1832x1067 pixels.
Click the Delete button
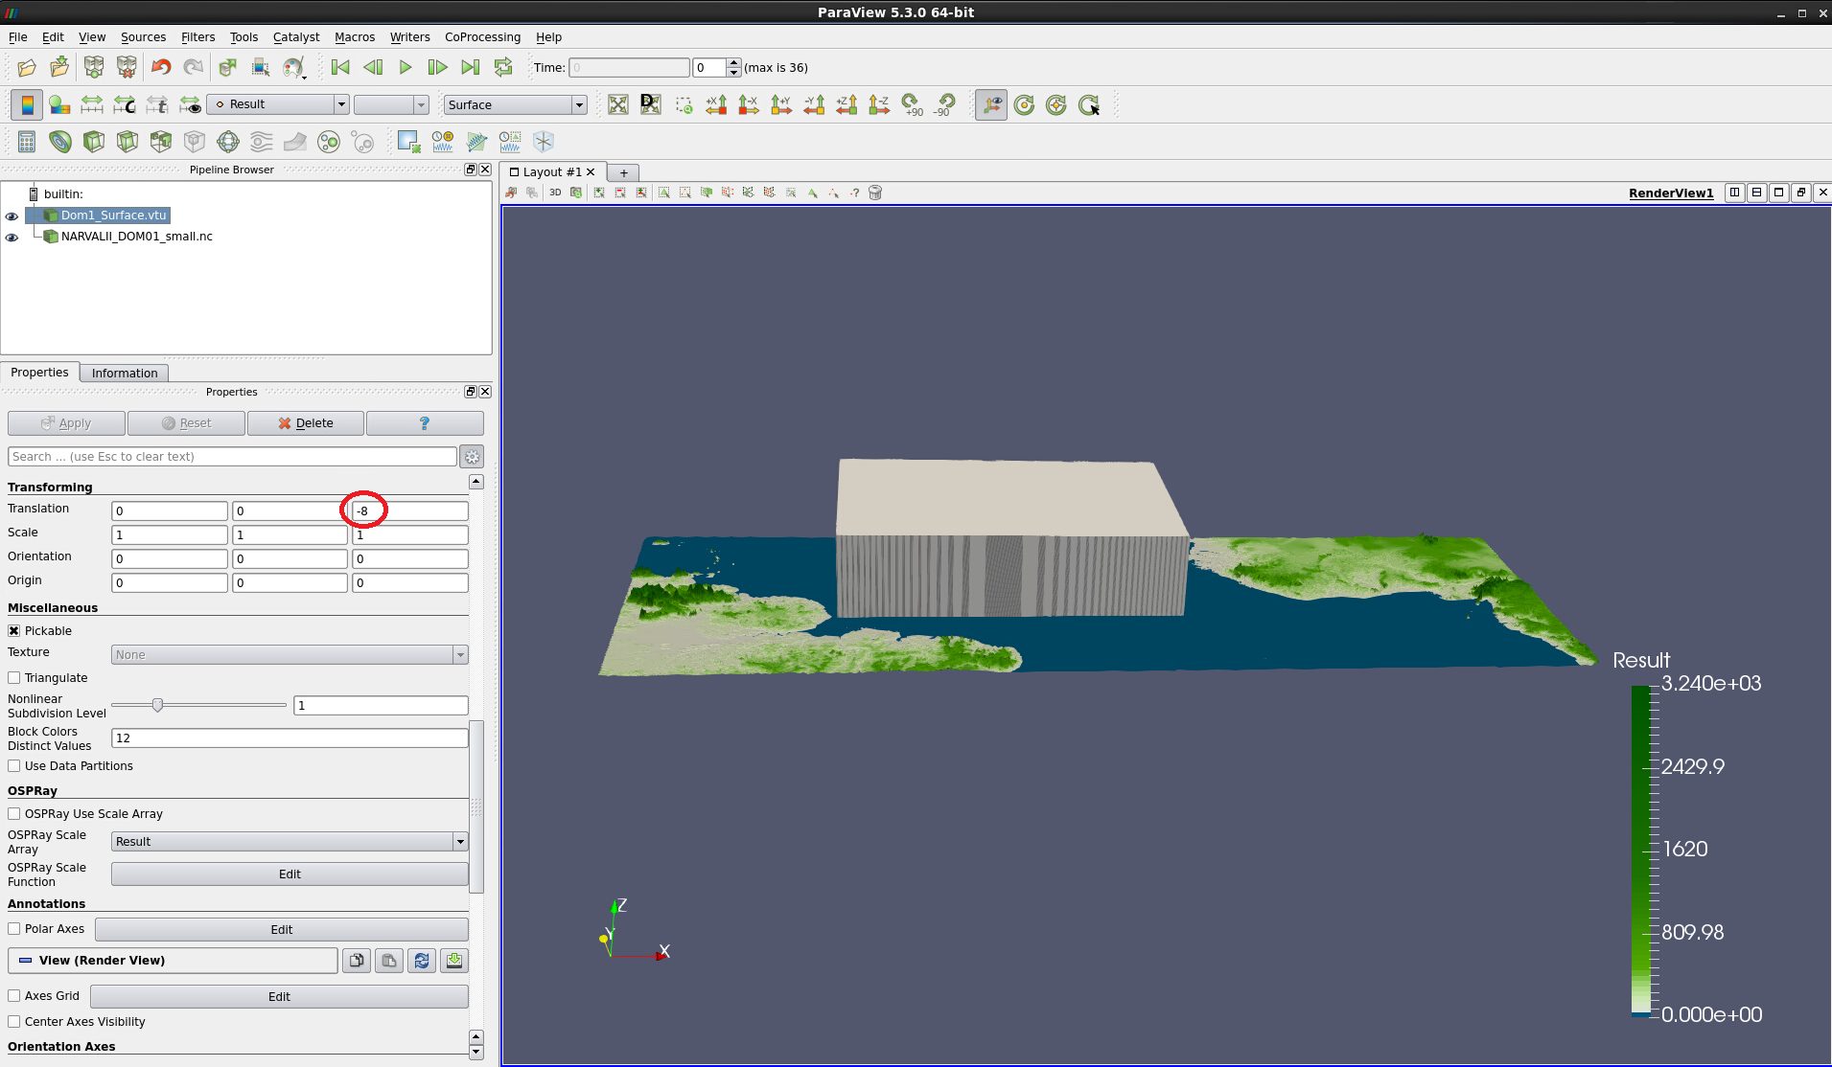pyautogui.click(x=306, y=423)
